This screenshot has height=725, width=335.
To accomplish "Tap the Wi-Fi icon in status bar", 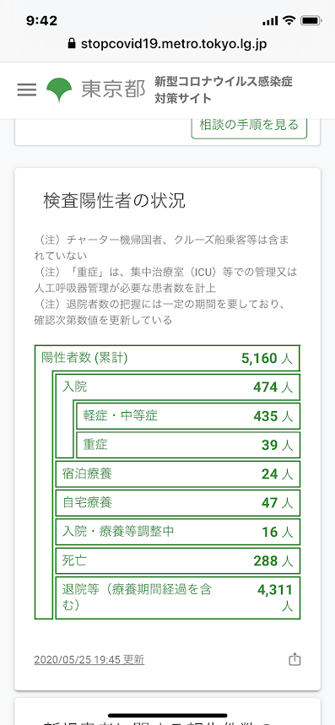I will 289,21.
